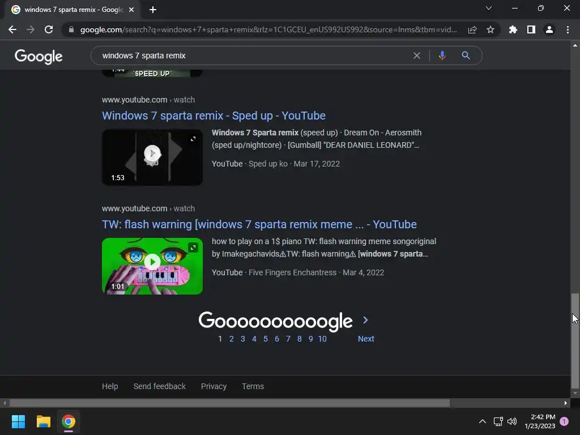
Task: Open a new browser tab
Action: (153, 10)
